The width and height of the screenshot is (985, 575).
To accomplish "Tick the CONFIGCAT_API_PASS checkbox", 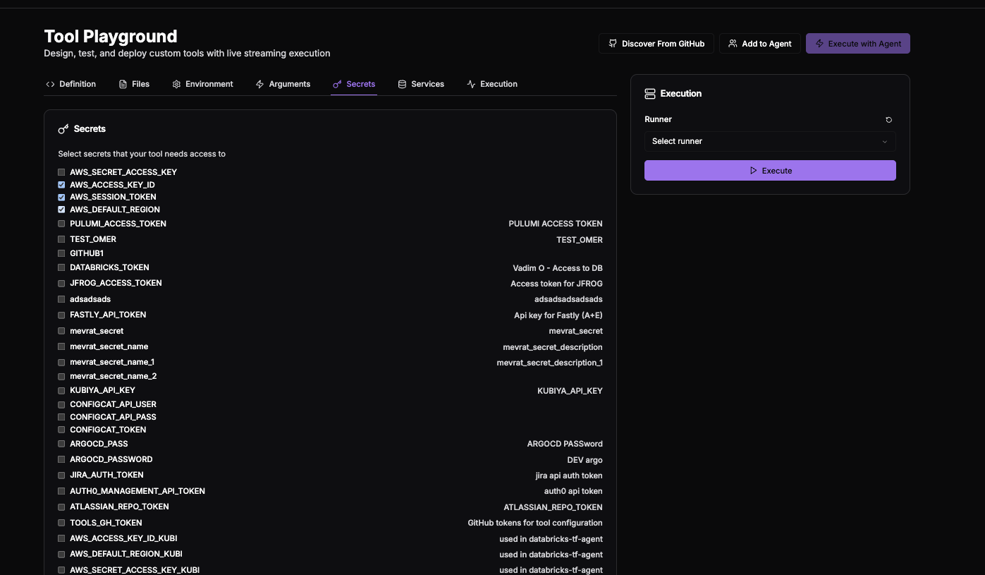I will 61,417.
